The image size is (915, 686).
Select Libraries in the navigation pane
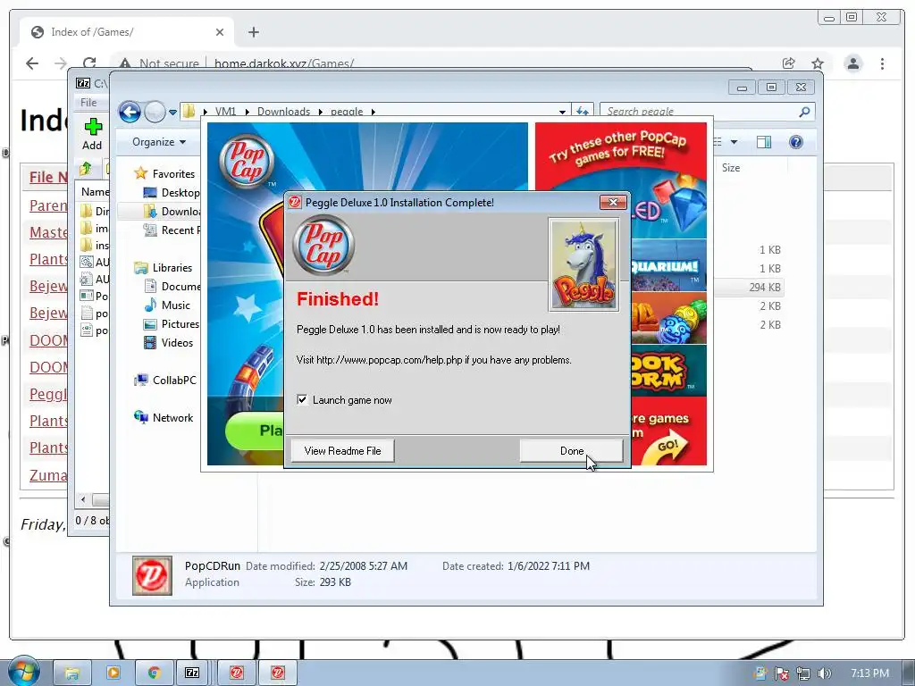[172, 268]
